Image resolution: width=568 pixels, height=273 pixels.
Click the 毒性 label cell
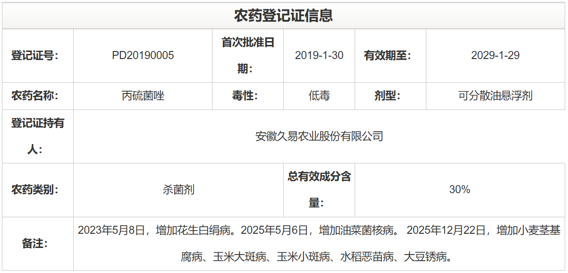[x=248, y=96]
